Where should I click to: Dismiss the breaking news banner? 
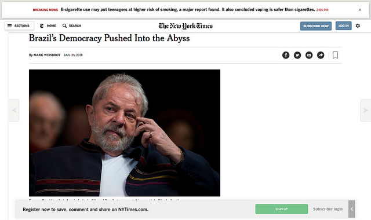point(360,10)
